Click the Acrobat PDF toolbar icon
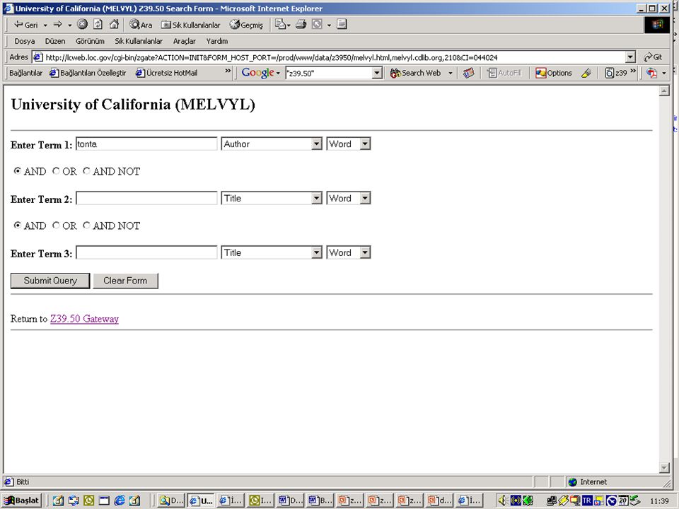 tap(651, 73)
